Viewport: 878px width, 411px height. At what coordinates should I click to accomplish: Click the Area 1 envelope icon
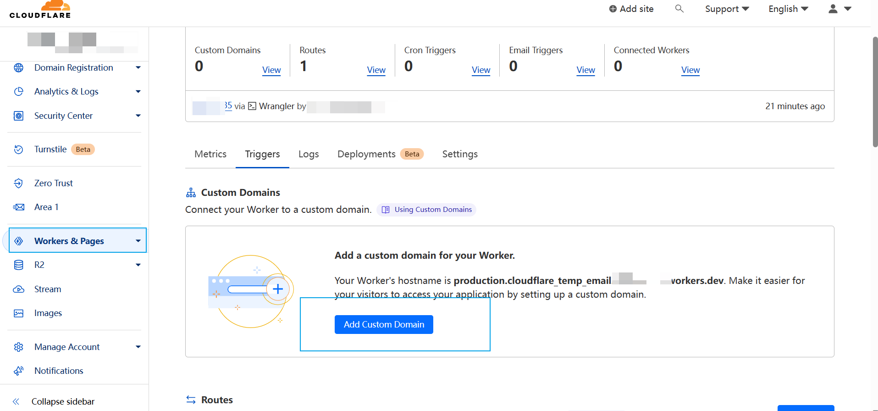[x=18, y=207]
